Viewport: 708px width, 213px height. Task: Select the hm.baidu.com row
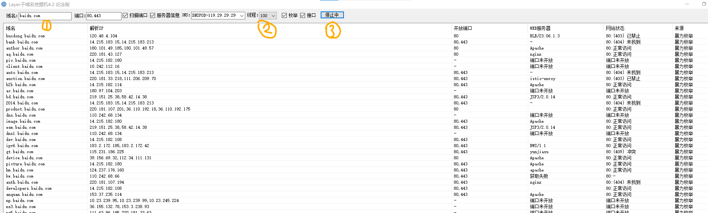coord(356,170)
